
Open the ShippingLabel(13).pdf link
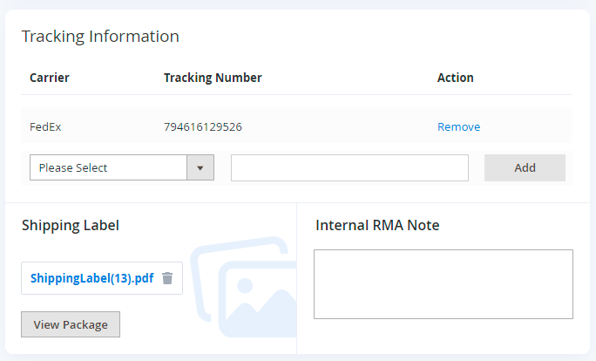[x=91, y=278]
